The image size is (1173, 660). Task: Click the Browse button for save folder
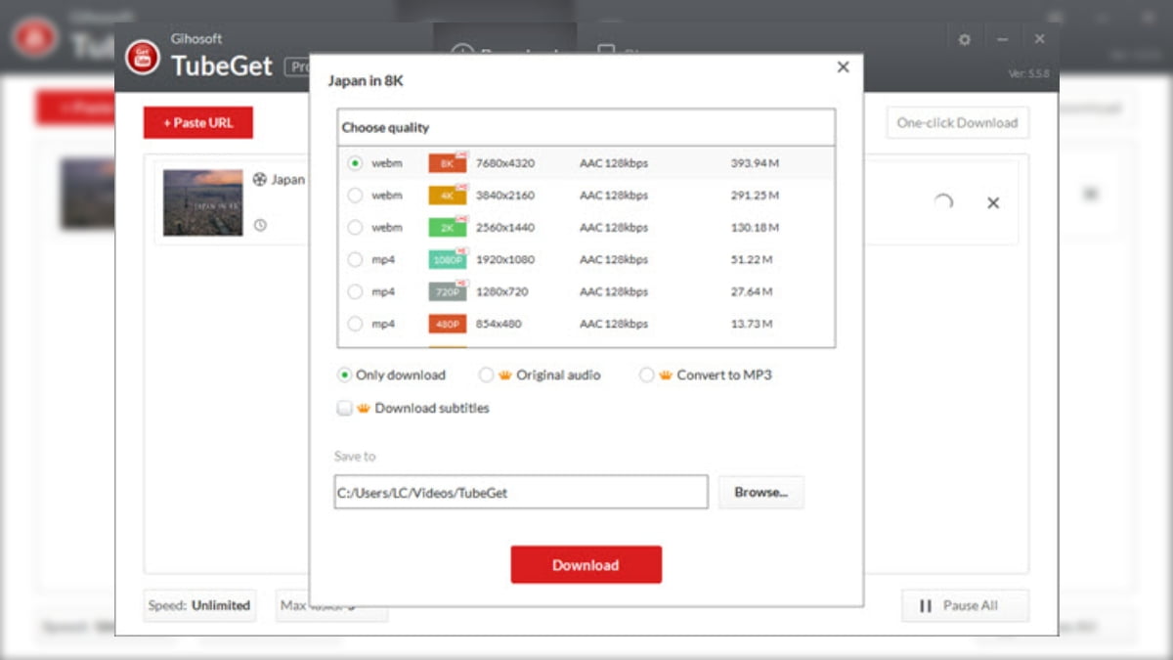point(760,493)
